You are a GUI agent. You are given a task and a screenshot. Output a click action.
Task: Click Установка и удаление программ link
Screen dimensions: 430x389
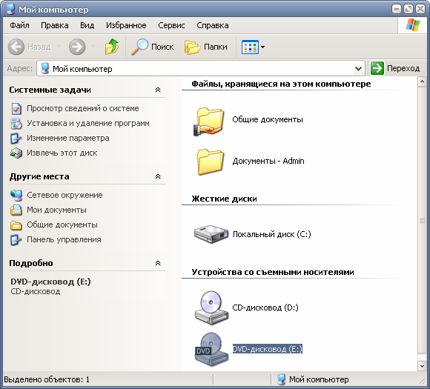click(88, 123)
